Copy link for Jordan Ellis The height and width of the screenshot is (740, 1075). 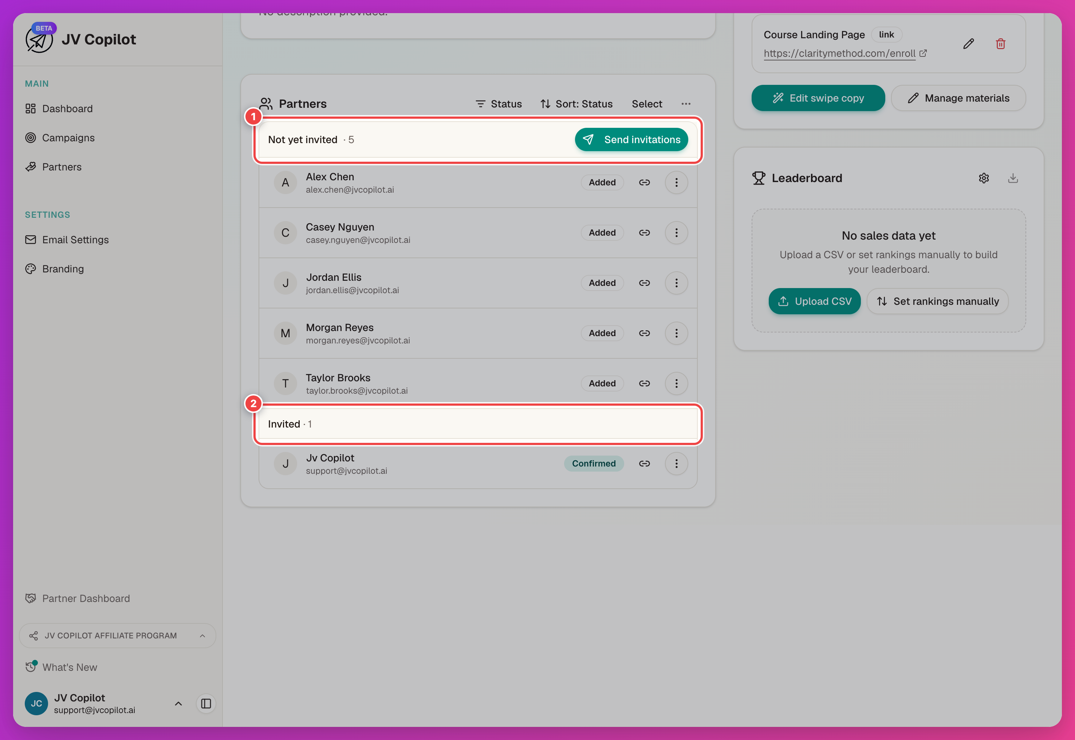click(644, 283)
